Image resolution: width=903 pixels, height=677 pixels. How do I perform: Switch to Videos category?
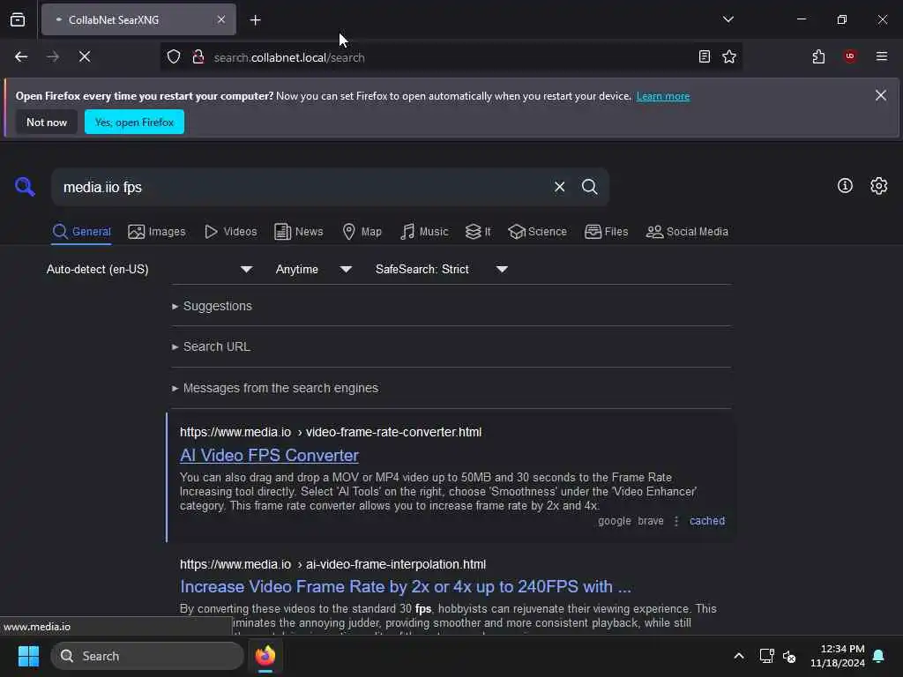coord(230,232)
